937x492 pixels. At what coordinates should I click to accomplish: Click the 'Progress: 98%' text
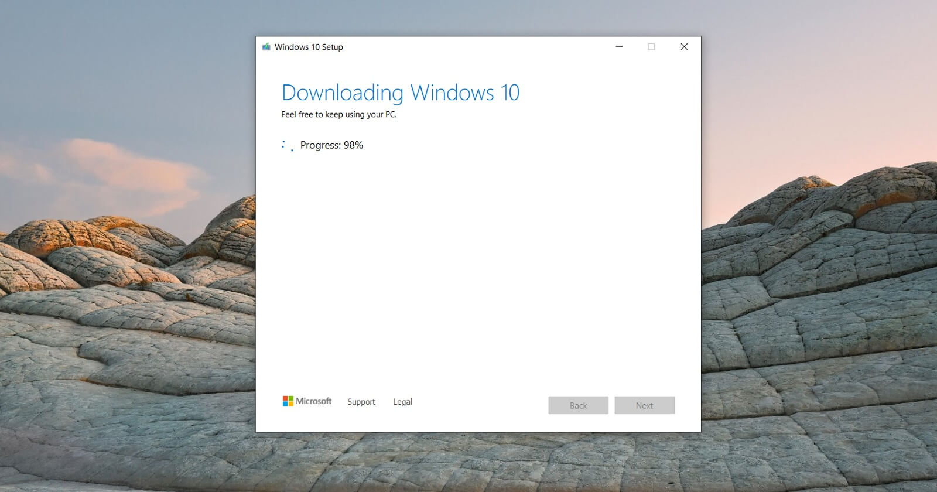click(331, 145)
